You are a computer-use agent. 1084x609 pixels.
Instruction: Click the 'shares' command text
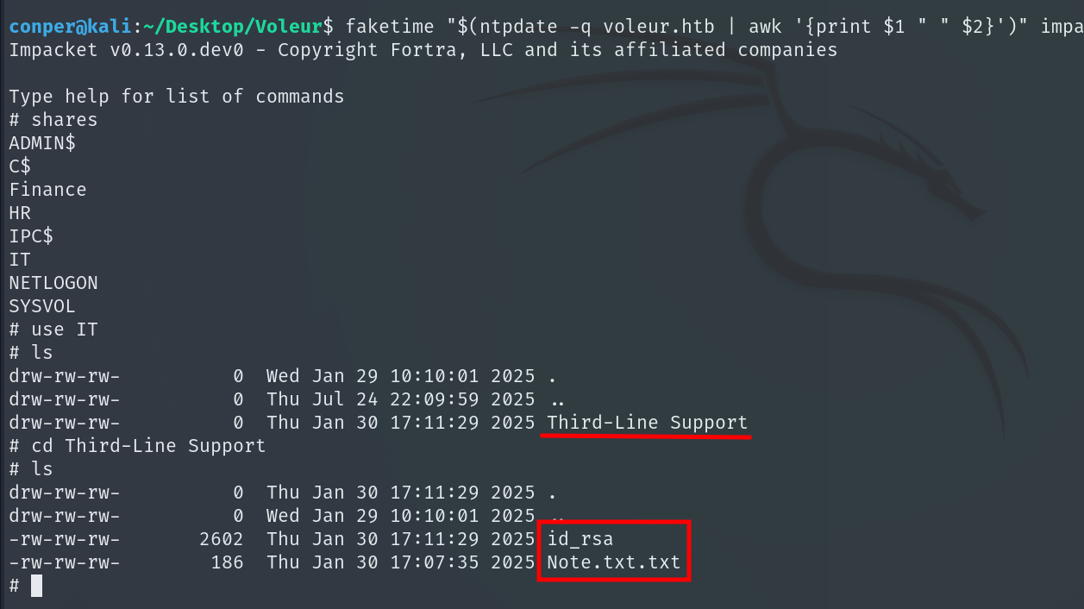64,120
